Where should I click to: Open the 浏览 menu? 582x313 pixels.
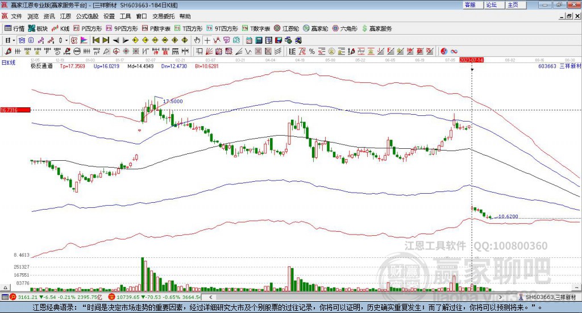click(32, 16)
